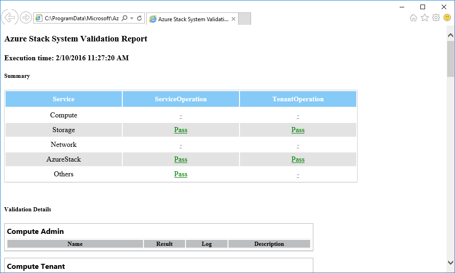The height and width of the screenshot is (273, 455).
Task: Click the Execution time heading text
Action: pyautogui.click(x=66, y=58)
